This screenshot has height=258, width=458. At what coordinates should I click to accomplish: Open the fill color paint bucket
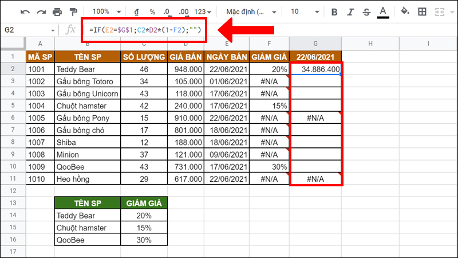click(x=405, y=11)
